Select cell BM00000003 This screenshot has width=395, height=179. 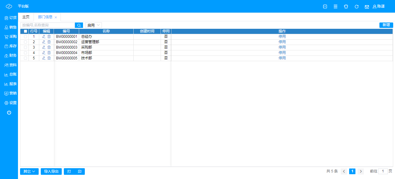tap(67, 47)
